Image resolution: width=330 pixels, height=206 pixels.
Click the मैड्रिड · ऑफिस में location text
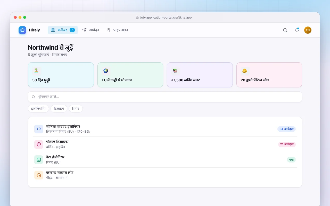point(57,178)
